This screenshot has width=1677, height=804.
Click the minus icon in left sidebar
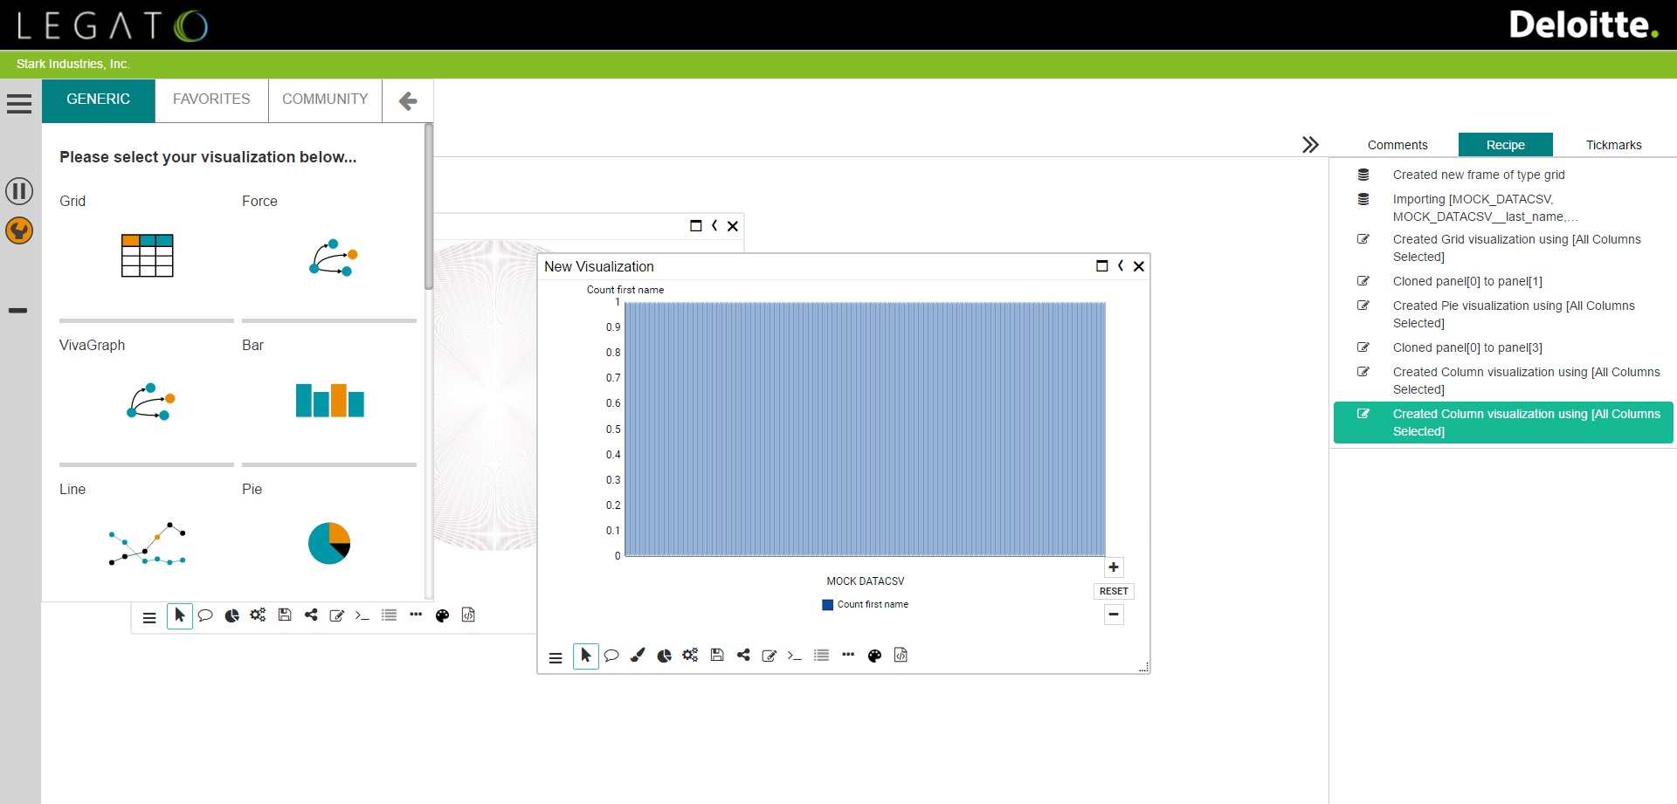(18, 311)
